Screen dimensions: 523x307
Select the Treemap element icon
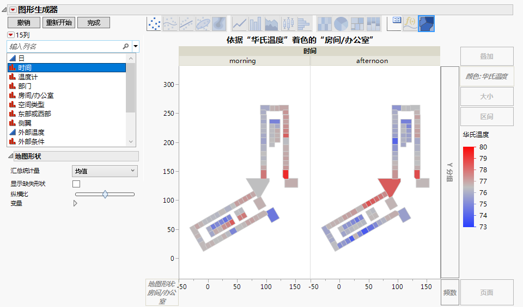click(x=357, y=24)
